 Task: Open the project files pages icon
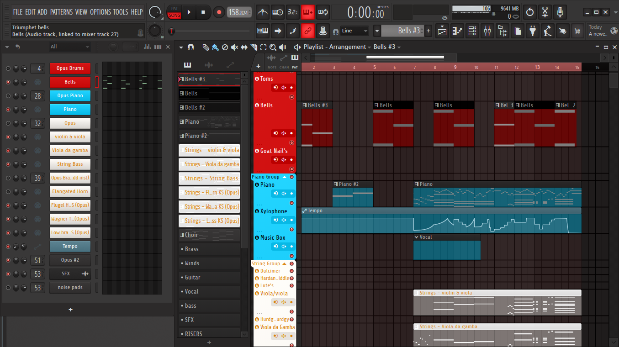(518, 31)
